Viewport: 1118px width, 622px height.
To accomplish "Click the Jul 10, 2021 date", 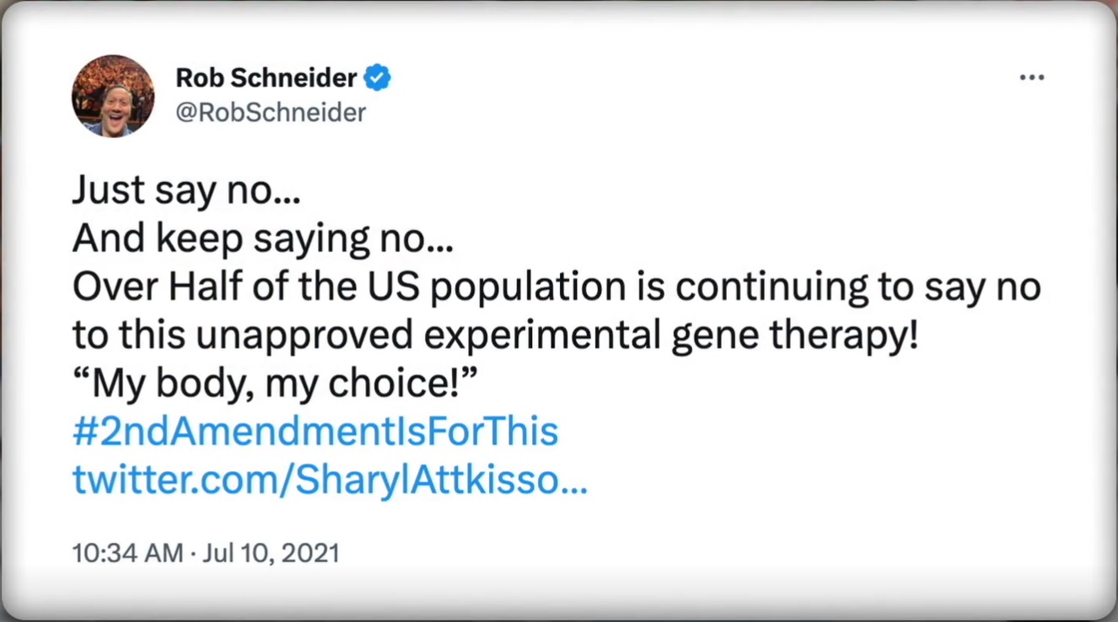I will point(271,553).
